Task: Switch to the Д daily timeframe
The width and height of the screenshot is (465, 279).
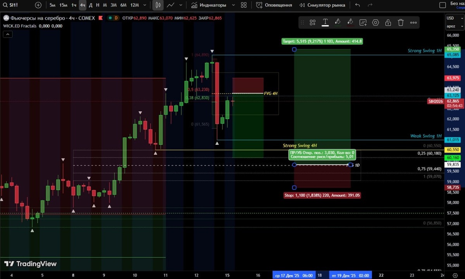Action: (91, 5)
